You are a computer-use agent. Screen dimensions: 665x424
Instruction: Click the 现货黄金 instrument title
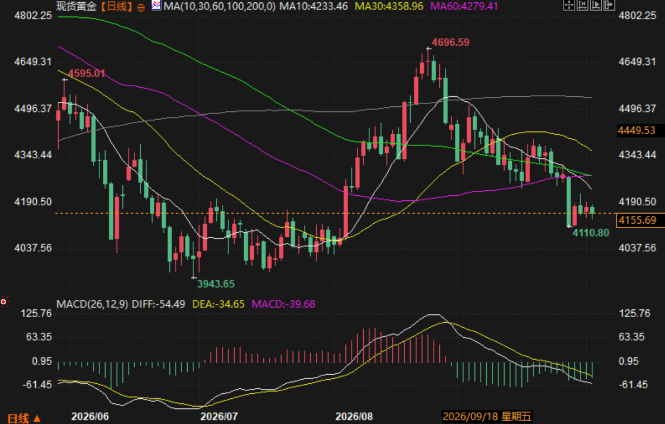(77, 6)
